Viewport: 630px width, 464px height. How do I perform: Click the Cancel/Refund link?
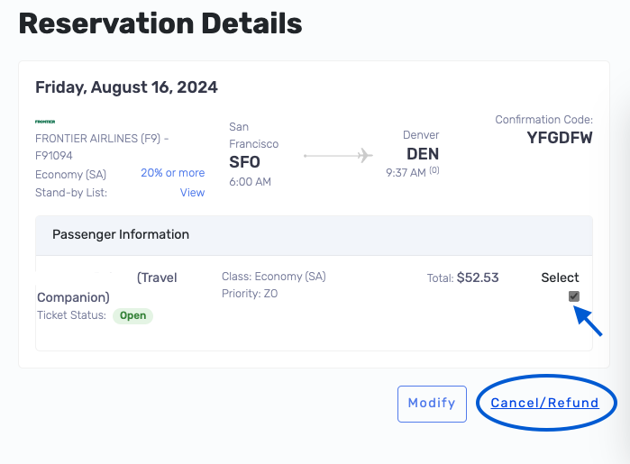point(544,403)
